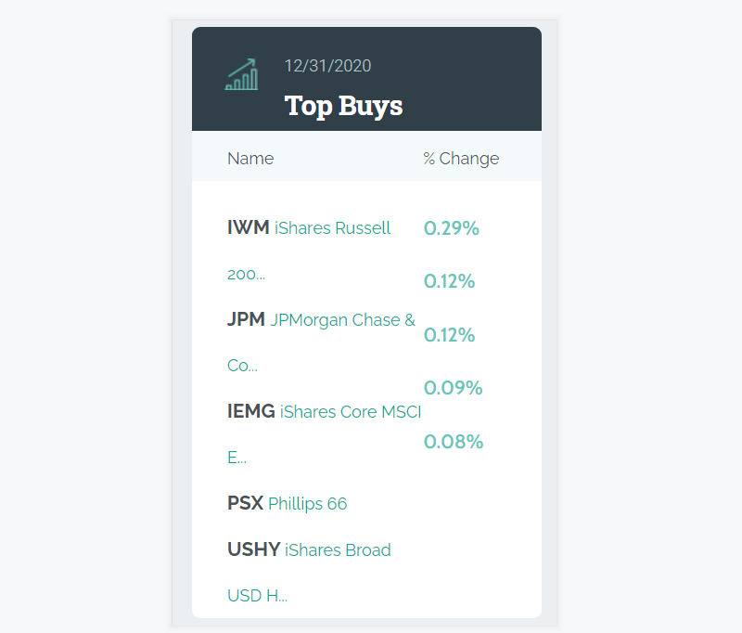The image size is (742, 633).
Task: Click the Top Buys heading
Action: [x=343, y=106]
